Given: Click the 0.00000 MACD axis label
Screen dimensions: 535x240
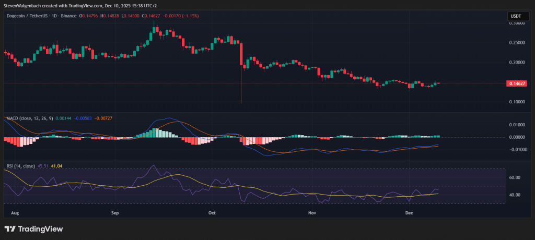Looking at the screenshot, I should tap(517, 137).
